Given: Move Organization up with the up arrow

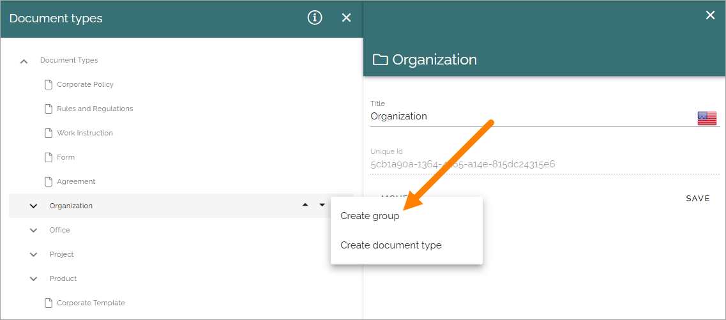Looking at the screenshot, I should click(305, 204).
